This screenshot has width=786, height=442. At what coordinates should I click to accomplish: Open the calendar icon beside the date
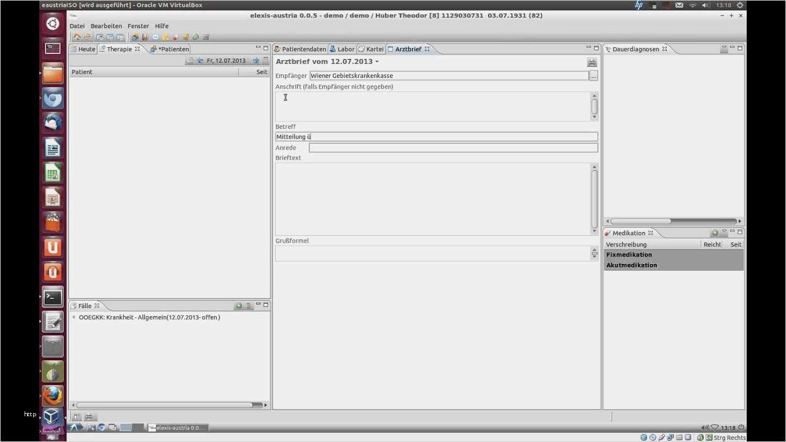[190, 61]
